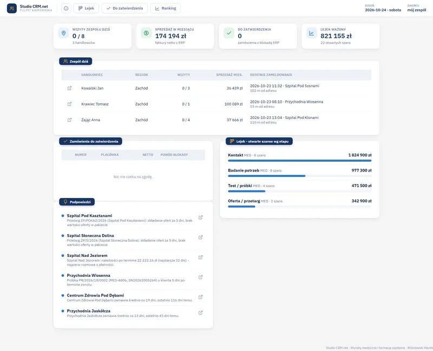The image size is (433, 351).
Task: Open Zając Anna's details via link icon
Action: pyautogui.click(x=69, y=120)
